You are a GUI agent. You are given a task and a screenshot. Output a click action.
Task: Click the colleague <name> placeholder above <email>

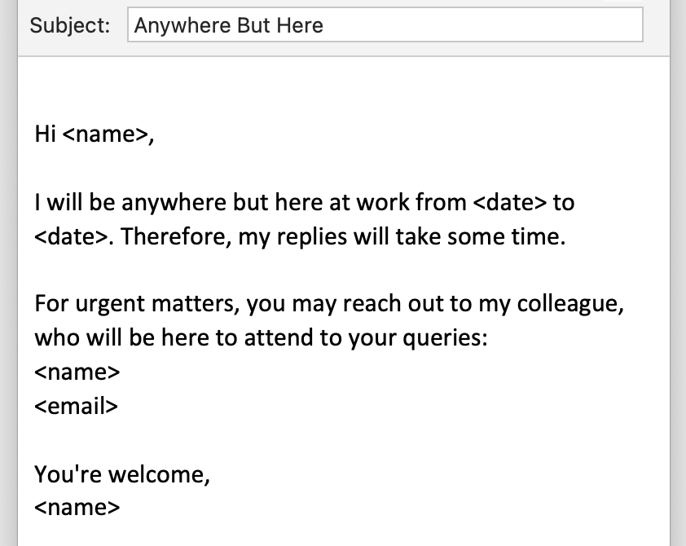pos(77,372)
